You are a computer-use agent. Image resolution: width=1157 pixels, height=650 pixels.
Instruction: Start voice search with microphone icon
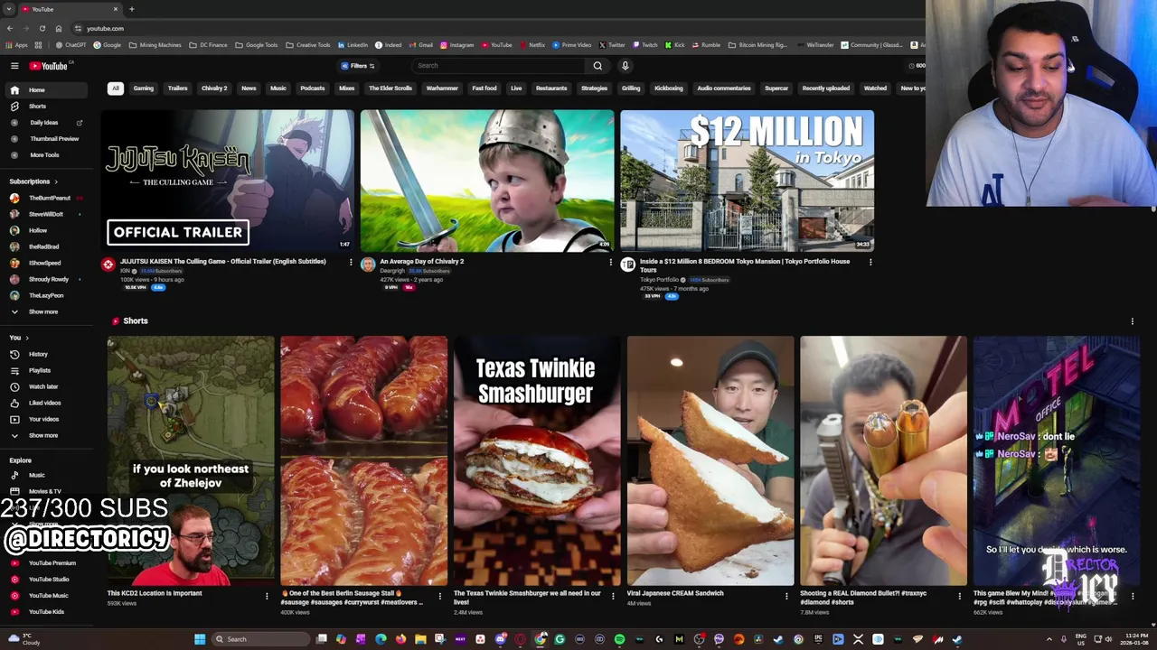click(x=625, y=66)
